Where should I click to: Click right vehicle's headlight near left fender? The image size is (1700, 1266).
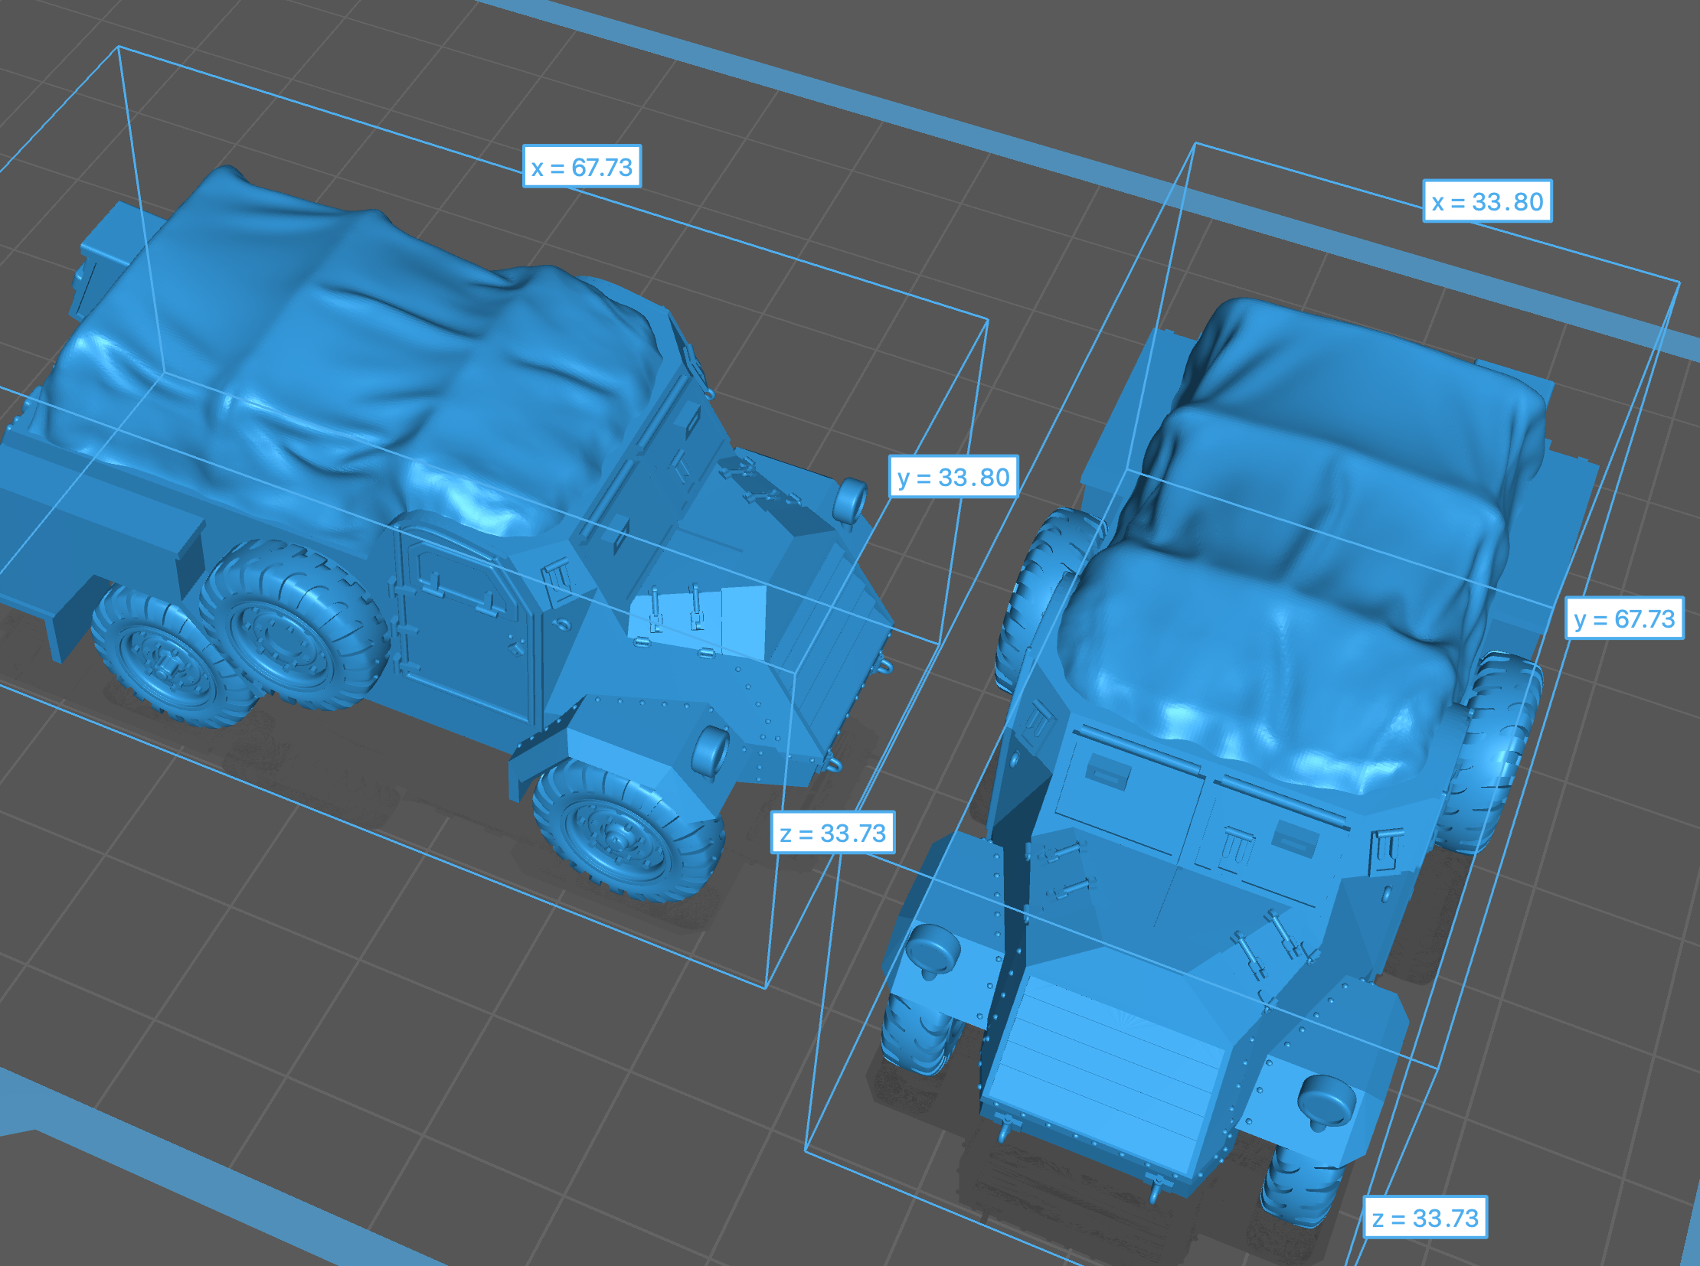(x=933, y=951)
